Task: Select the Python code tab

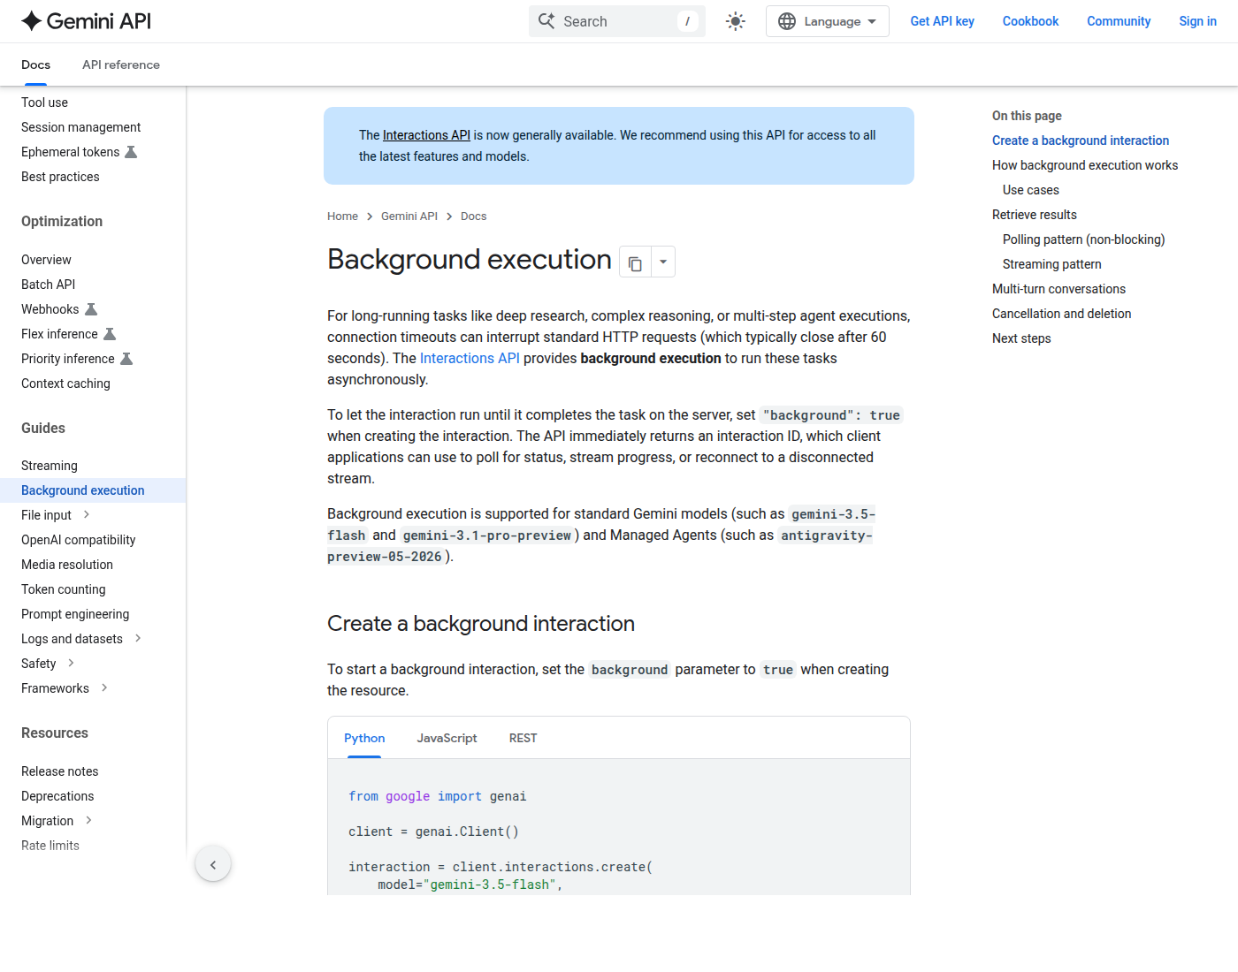Action: [x=364, y=738]
